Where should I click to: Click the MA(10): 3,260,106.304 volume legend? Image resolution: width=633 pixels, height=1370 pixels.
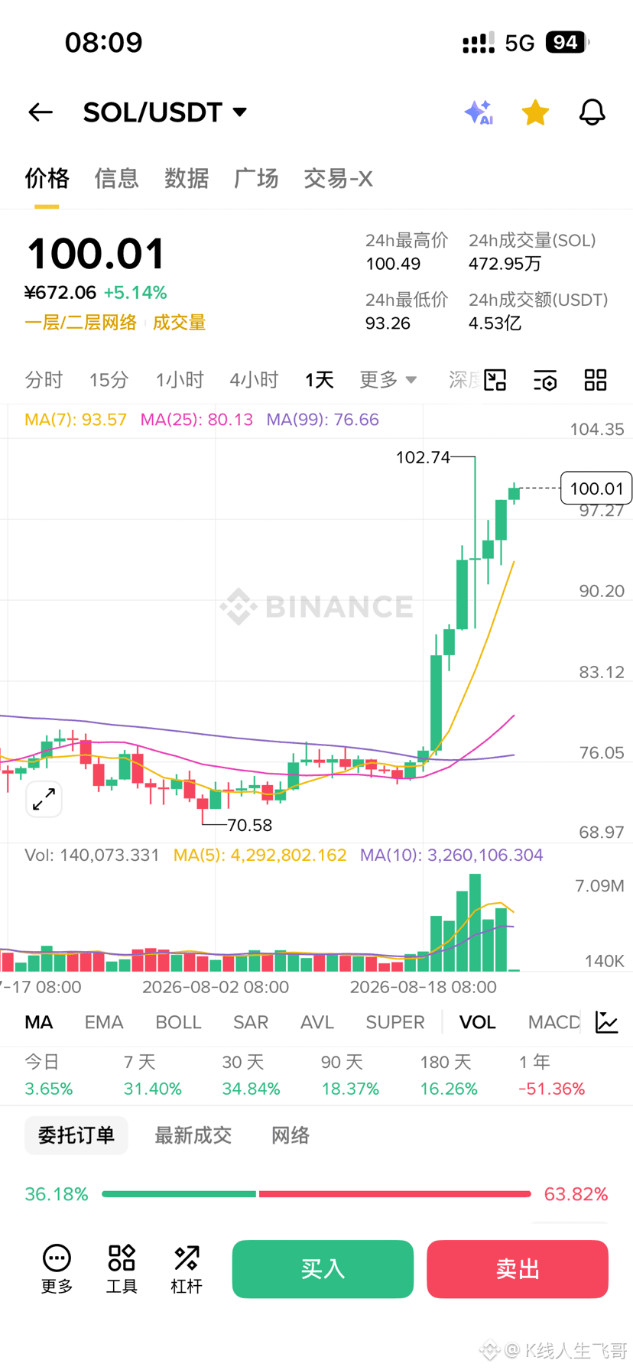point(452,855)
